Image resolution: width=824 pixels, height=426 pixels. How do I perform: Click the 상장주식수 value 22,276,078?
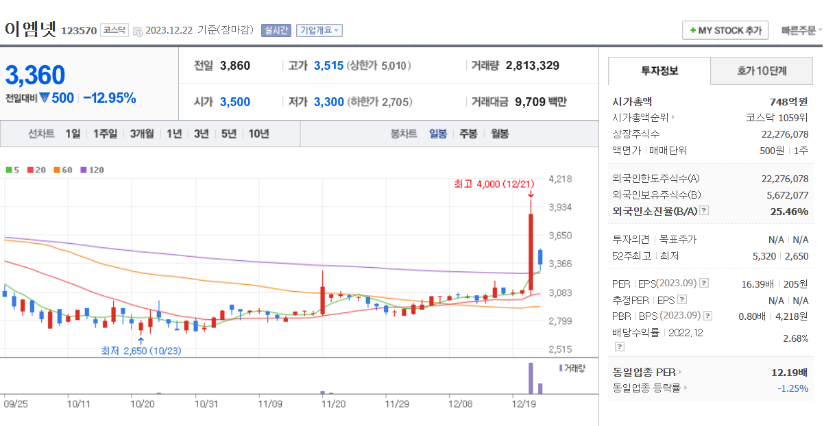pyautogui.click(x=785, y=134)
